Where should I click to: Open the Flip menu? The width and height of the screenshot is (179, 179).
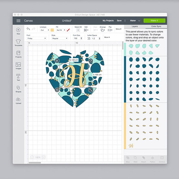pyautogui.click(x=110, y=30)
